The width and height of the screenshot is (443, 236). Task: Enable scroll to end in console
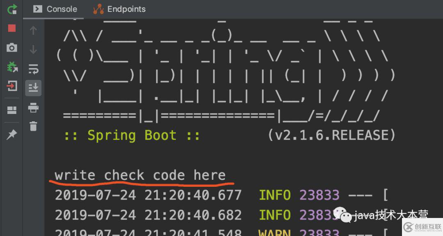click(33, 88)
